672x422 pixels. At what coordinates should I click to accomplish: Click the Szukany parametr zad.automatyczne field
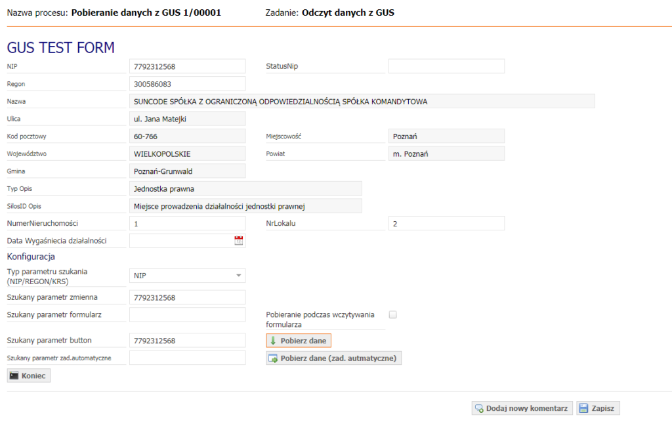point(187,358)
